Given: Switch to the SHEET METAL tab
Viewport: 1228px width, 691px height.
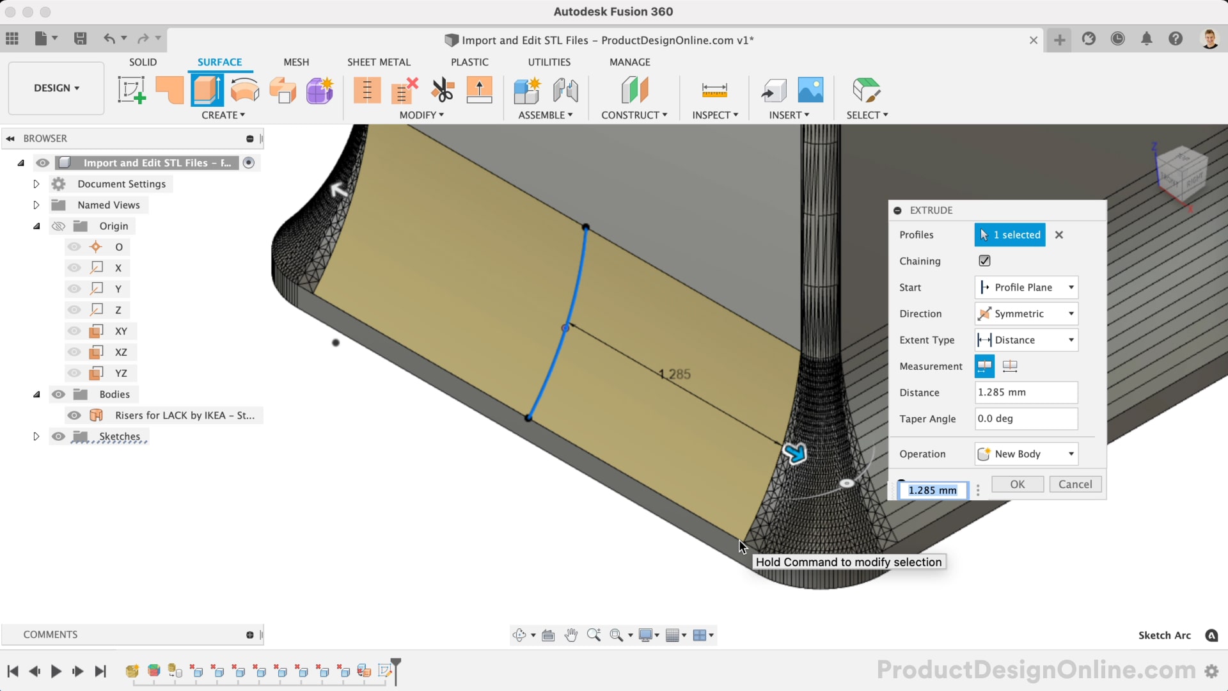Looking at the screenshot, I should pos(379,61).
